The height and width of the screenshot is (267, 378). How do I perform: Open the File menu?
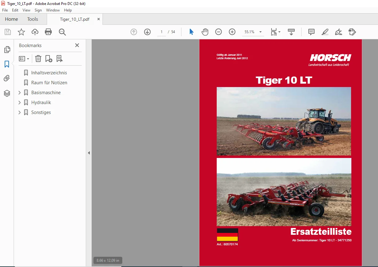tap(5, 10)
